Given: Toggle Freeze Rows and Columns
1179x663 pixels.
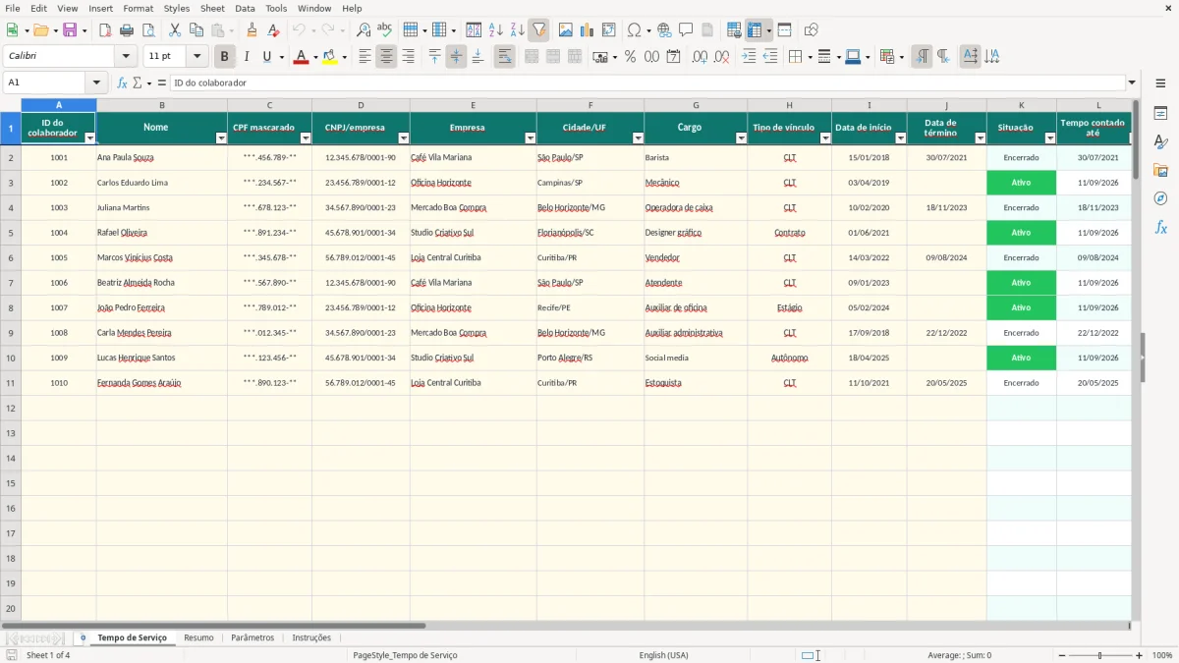Looking at the screenshot, I should pos(755,30).
